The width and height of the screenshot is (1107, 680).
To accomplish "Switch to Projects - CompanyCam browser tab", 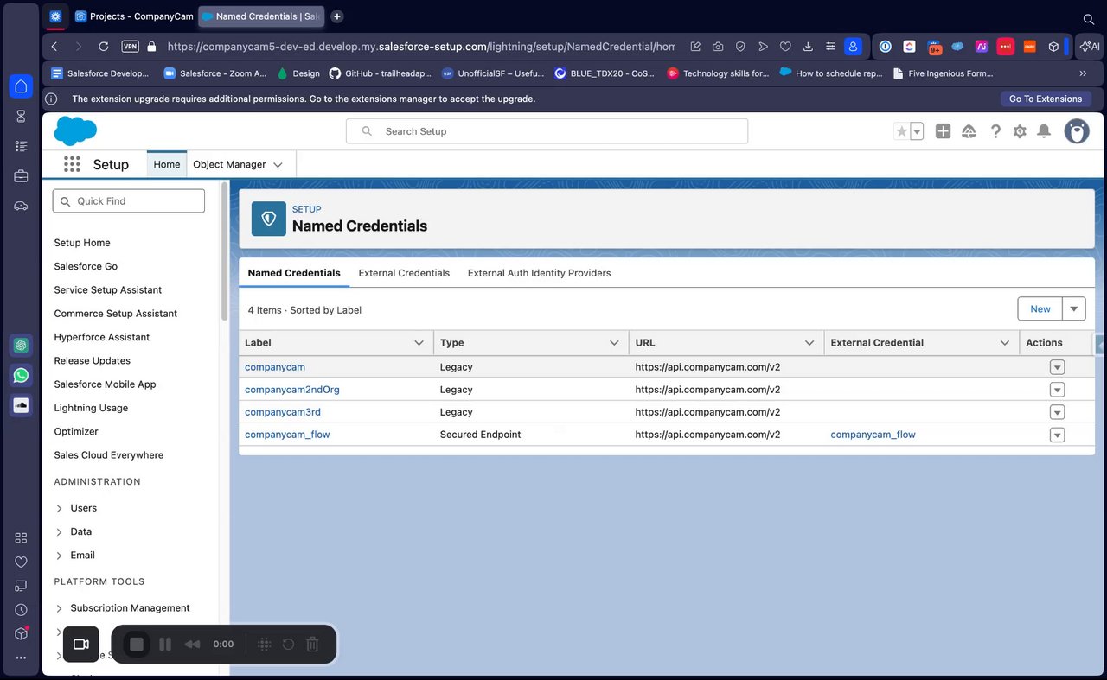I will (134, 16).
